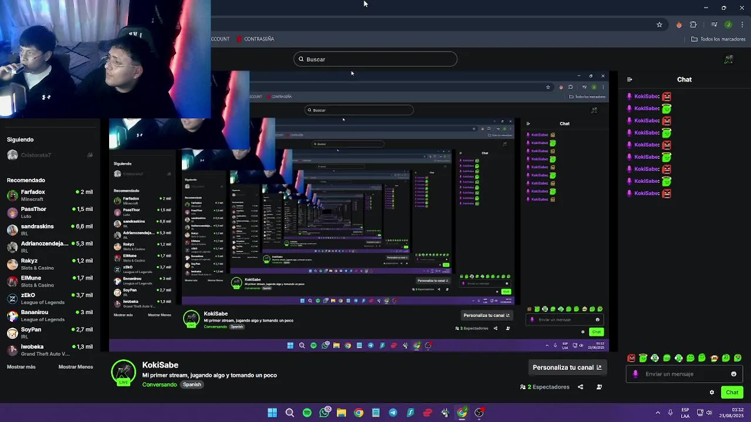View the 2 Espectadores count
The height and width of the screenshot is (422, 751).
pyautogui.click(x=545, y=387)
